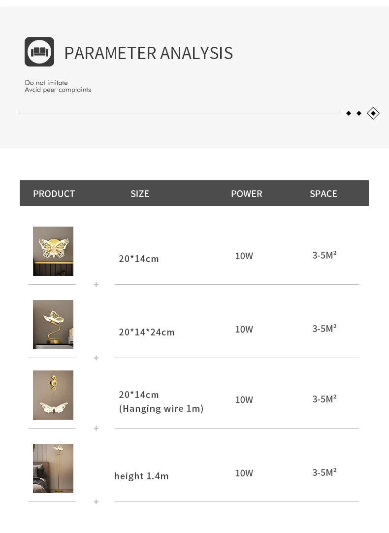
Task: Click plus icon under hanging butterfly lamp row
Action: click(96, 429)
